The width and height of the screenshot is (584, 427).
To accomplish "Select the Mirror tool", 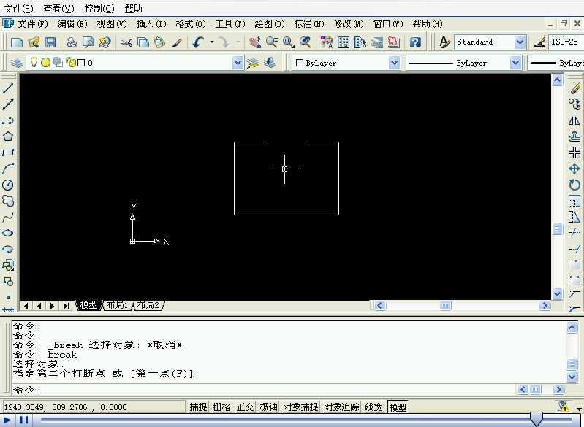I will point(574,120).
